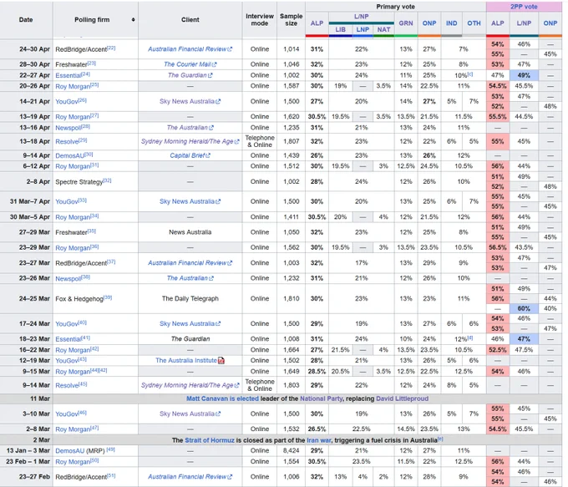Open the ALP header link under 2PP vote
This screenshot has height=487, width=568.
point(497,23)
